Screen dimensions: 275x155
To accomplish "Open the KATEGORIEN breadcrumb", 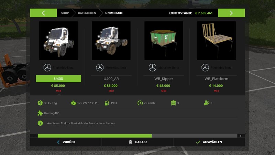I will (x=87, y=13).
